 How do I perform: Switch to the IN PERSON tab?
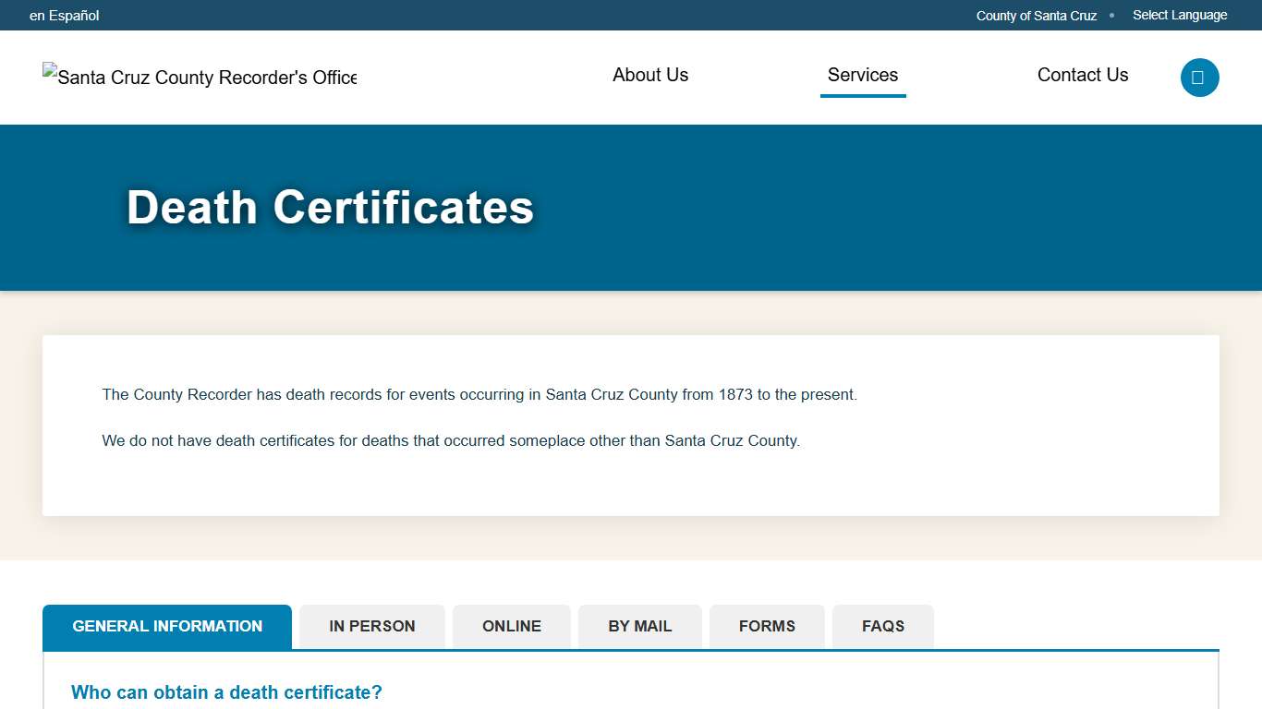coord(371,626)
